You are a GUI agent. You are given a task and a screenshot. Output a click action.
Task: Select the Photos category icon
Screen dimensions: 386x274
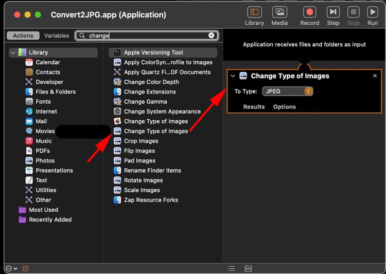29,160
